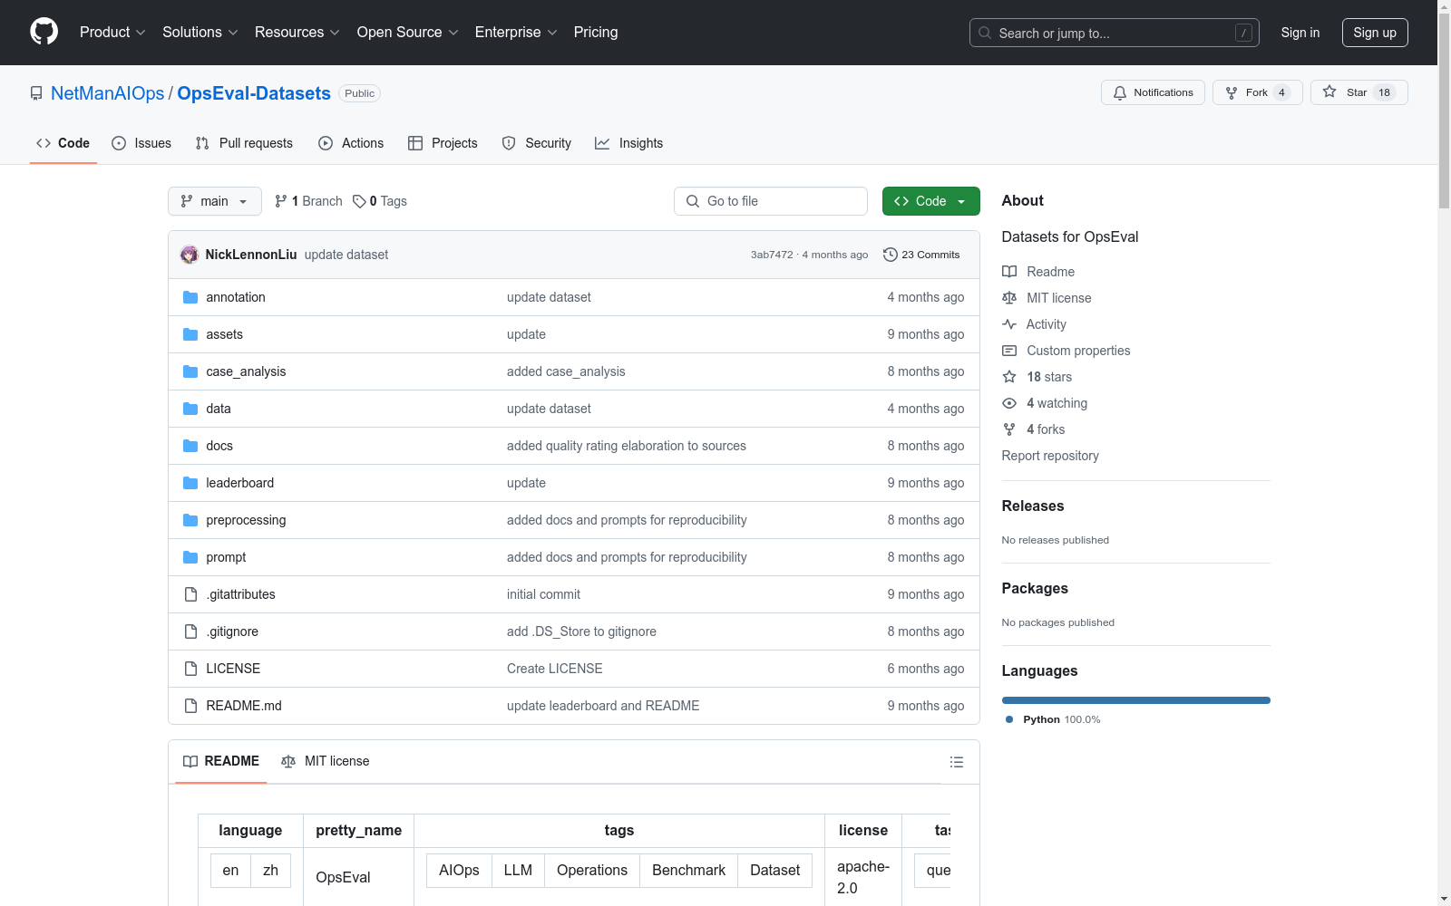Expand the Resources menu
This screenshot has height=906, width=1451.
[x=297, y=32]
